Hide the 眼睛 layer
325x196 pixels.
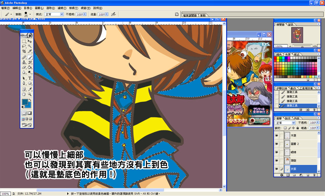click(276, 152)
